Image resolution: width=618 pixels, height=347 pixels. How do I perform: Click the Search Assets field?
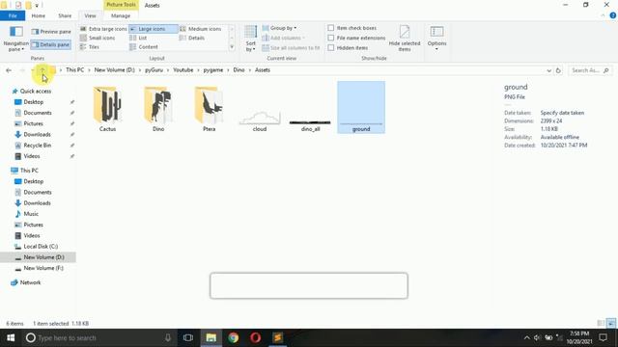point(590,70)
